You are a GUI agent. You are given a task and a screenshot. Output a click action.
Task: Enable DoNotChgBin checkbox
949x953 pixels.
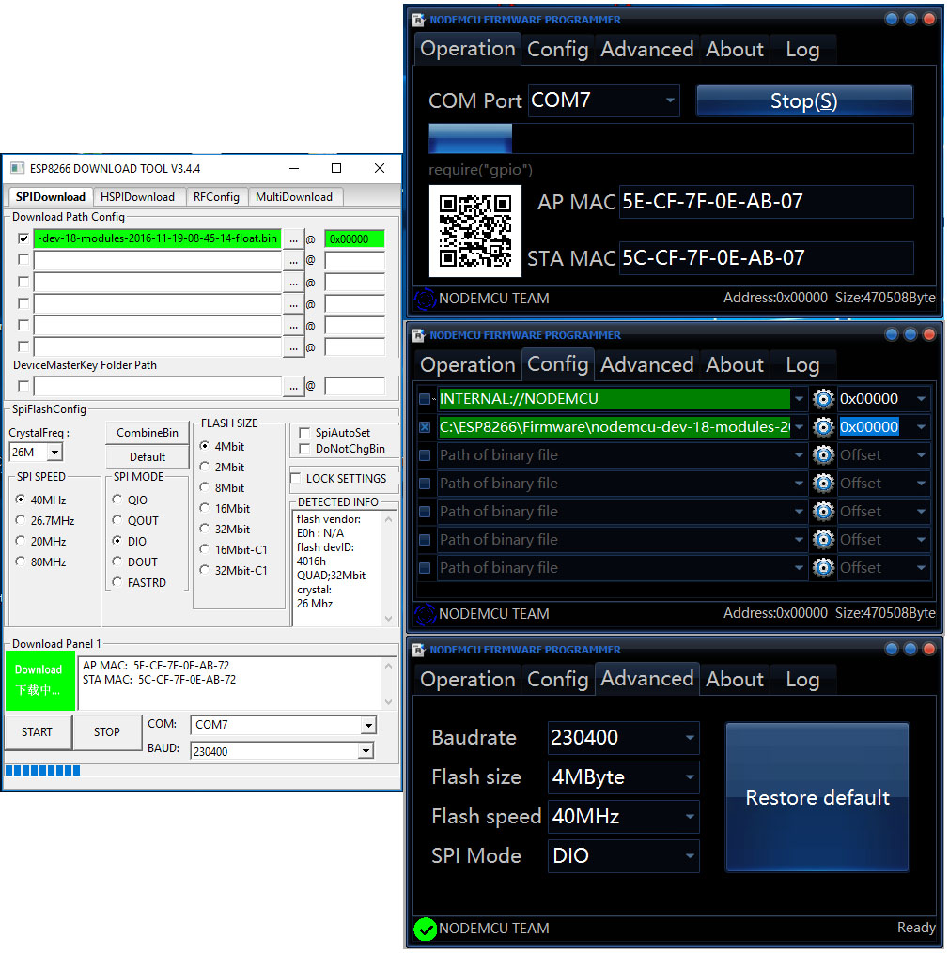(x=304, y=449)
